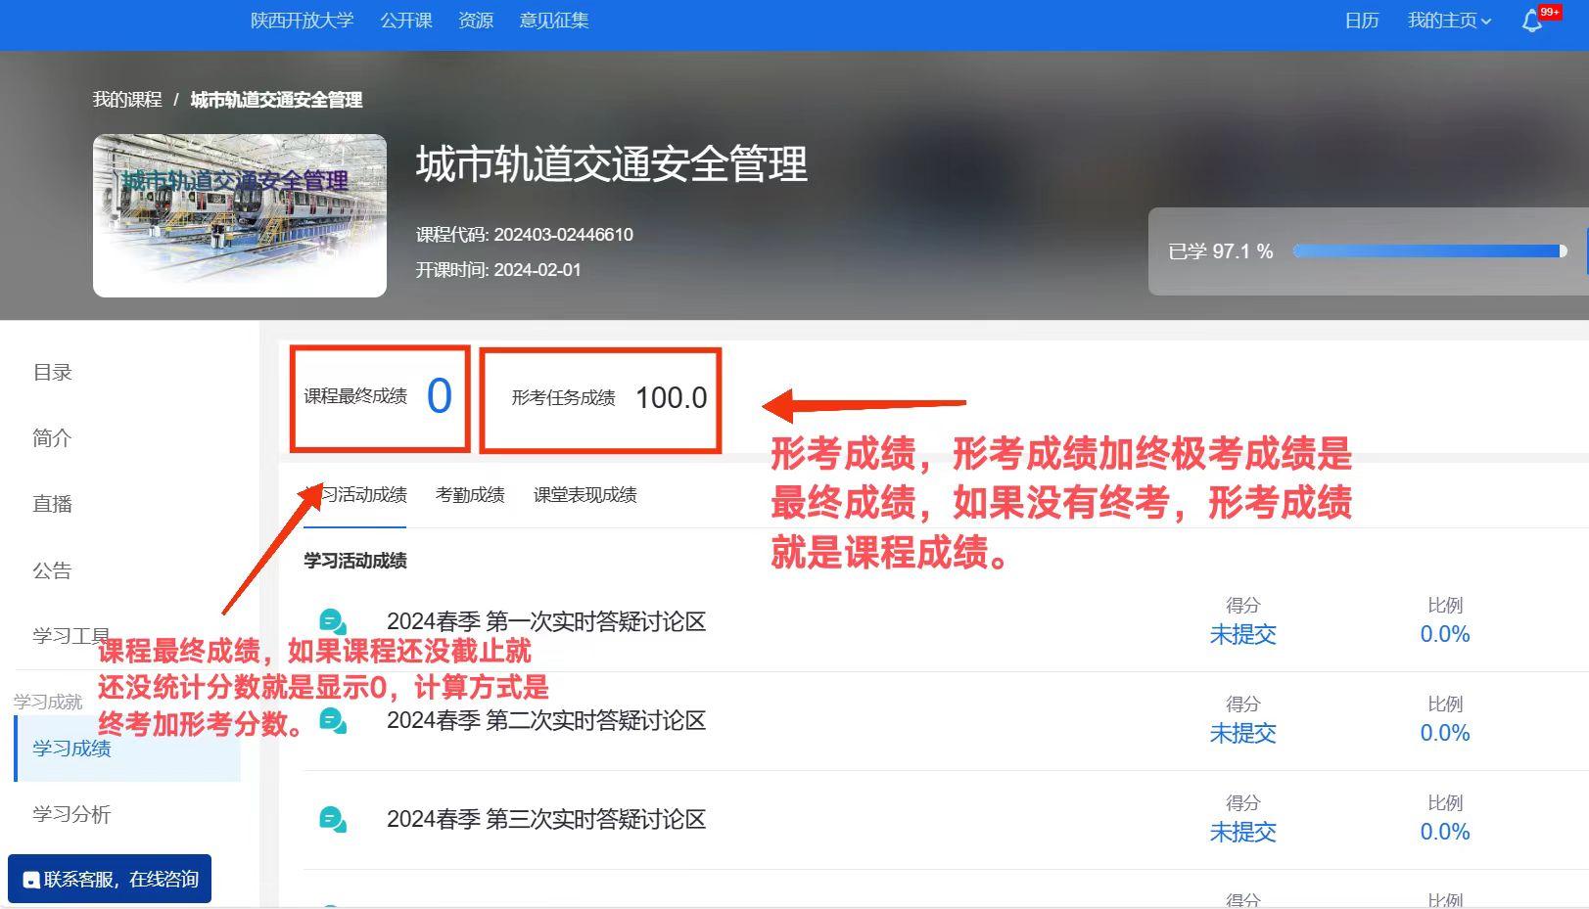The width and height of the screenshot is (1589, 909).
Task: Open 意见征集 in top navigation
Action: (554, 21)
